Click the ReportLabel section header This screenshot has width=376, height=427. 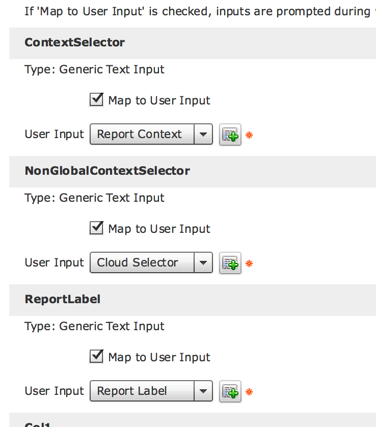coord(193,300)
